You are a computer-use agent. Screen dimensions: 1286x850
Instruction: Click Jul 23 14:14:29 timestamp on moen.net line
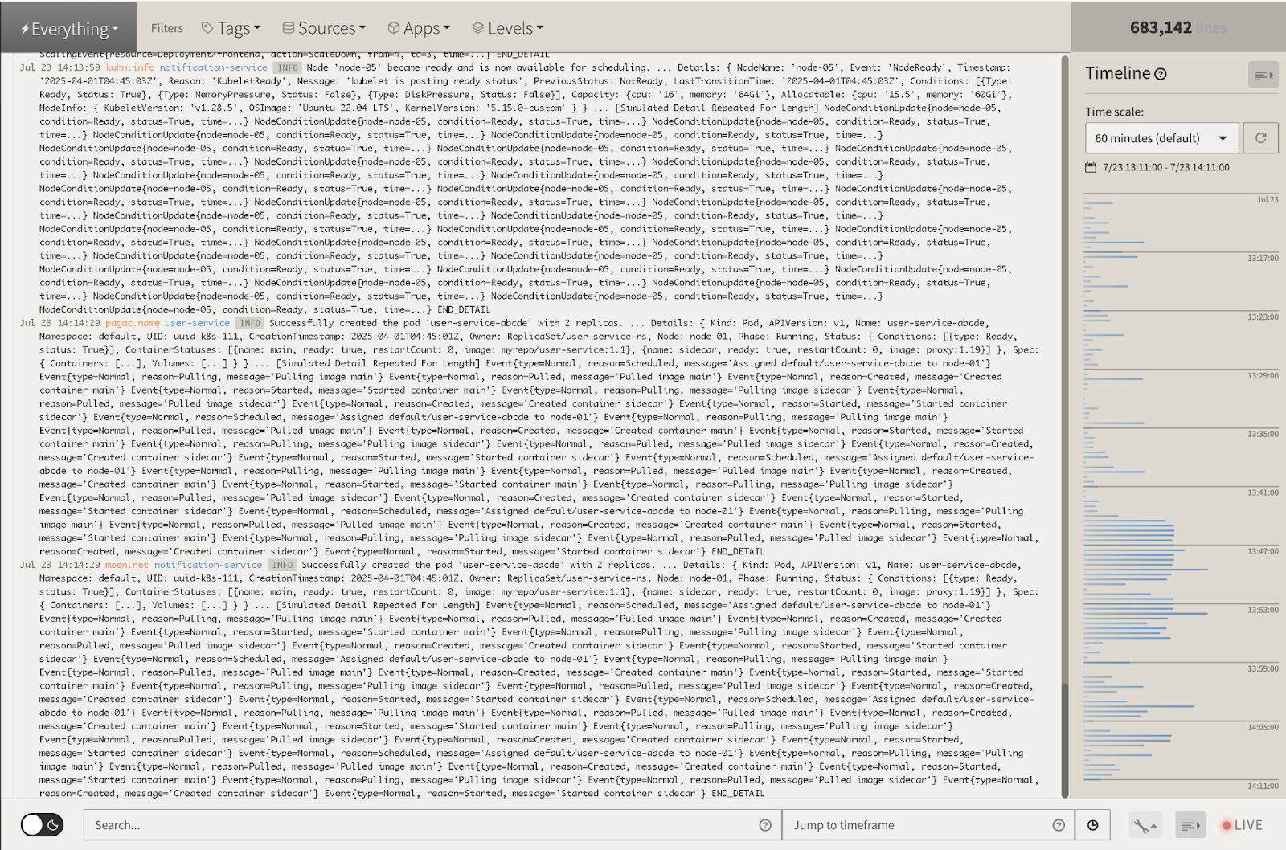(60, 565)
